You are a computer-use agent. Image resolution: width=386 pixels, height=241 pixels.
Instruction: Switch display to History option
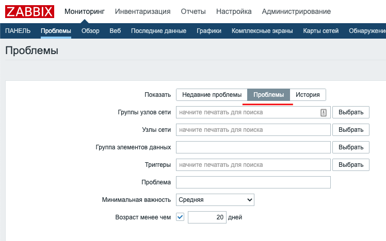[308, 95]
